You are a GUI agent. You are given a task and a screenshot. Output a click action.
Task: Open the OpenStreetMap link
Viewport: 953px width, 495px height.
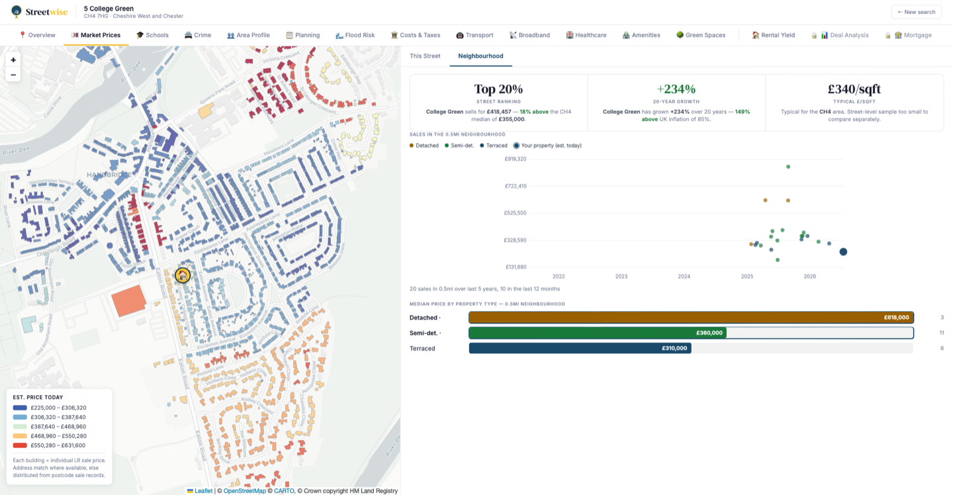[244, 491]
